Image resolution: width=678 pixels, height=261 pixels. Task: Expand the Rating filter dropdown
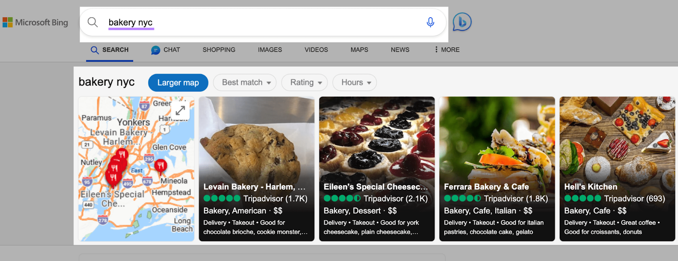305,83
